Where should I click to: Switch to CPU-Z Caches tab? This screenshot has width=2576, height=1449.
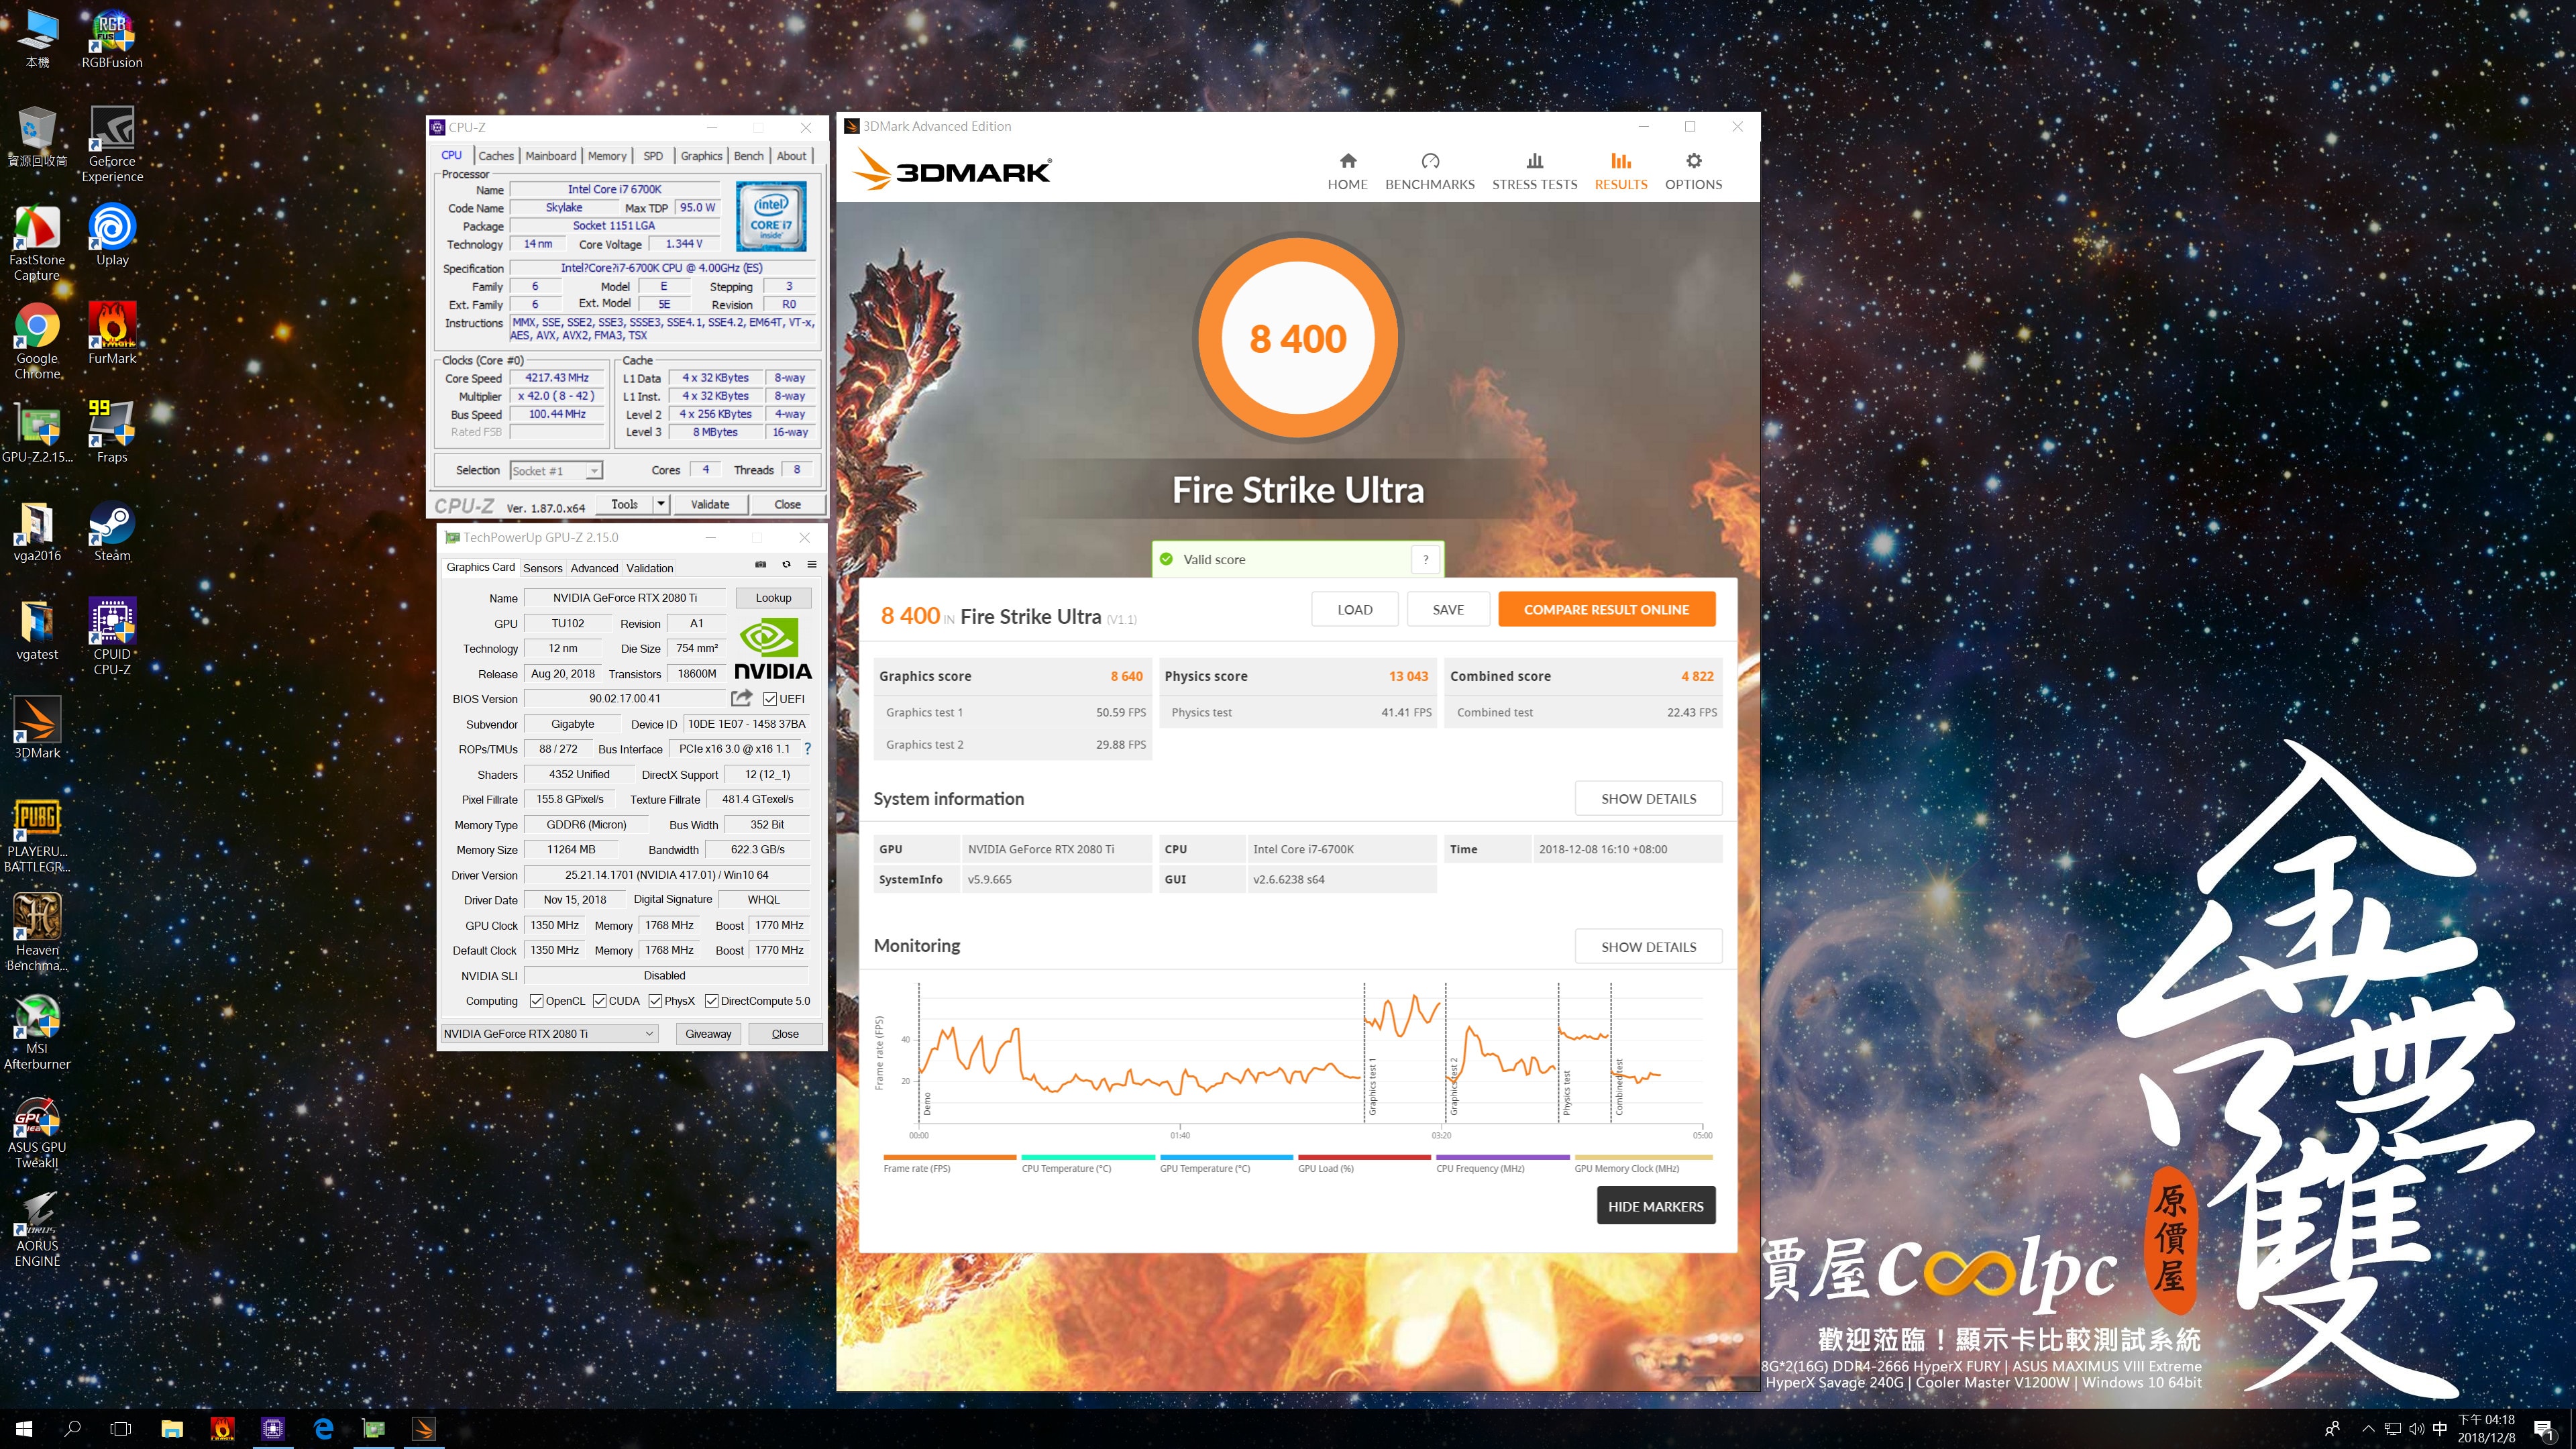tap(496, 156)
